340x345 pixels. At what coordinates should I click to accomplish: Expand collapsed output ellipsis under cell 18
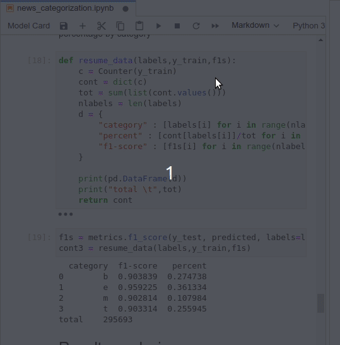(x=66, y=214)
